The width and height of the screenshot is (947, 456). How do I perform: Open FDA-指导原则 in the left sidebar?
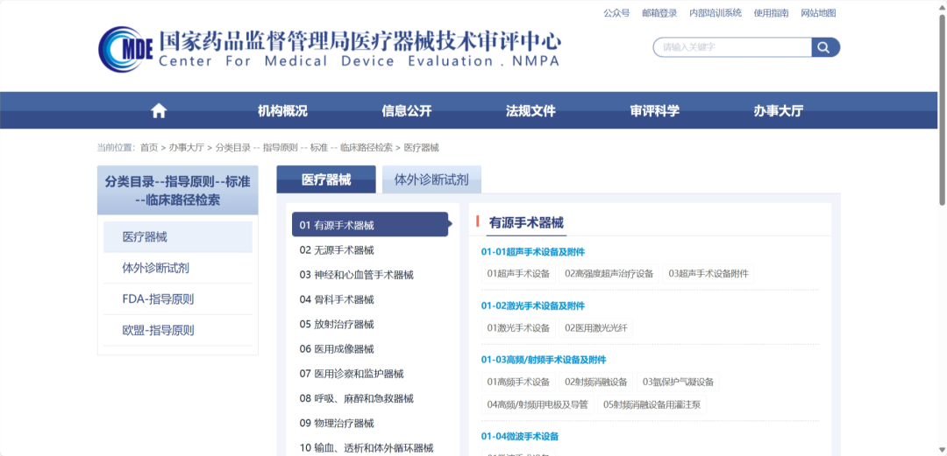coord(158,299)
